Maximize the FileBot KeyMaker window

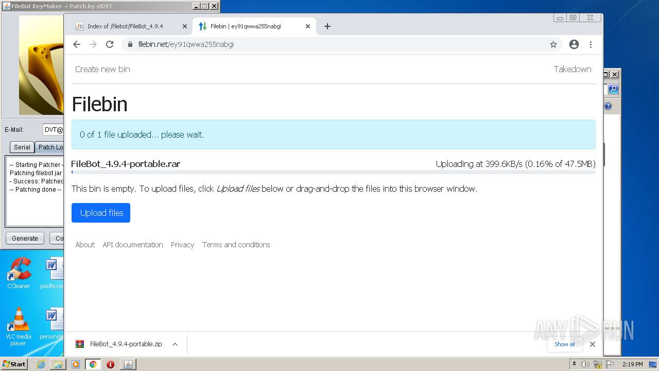coord(204,6)
